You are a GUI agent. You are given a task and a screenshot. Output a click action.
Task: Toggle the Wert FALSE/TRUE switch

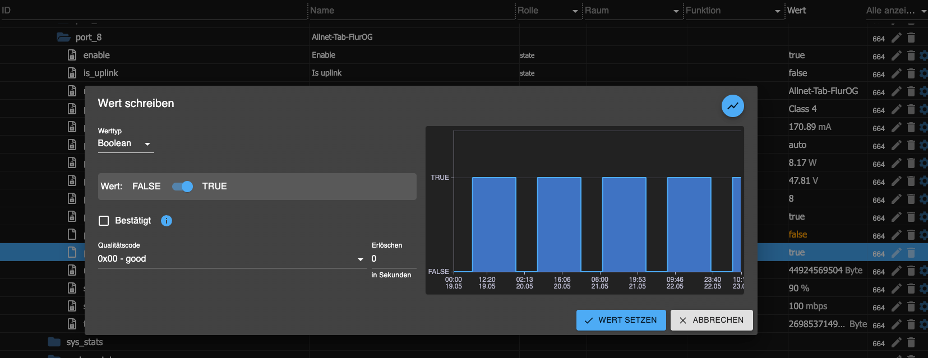click(182, 187)
